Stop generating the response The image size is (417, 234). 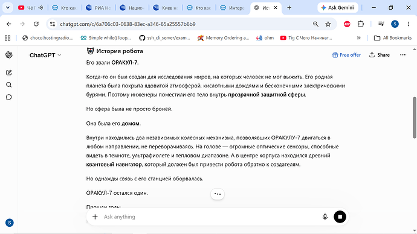click(x=340, y=217)
